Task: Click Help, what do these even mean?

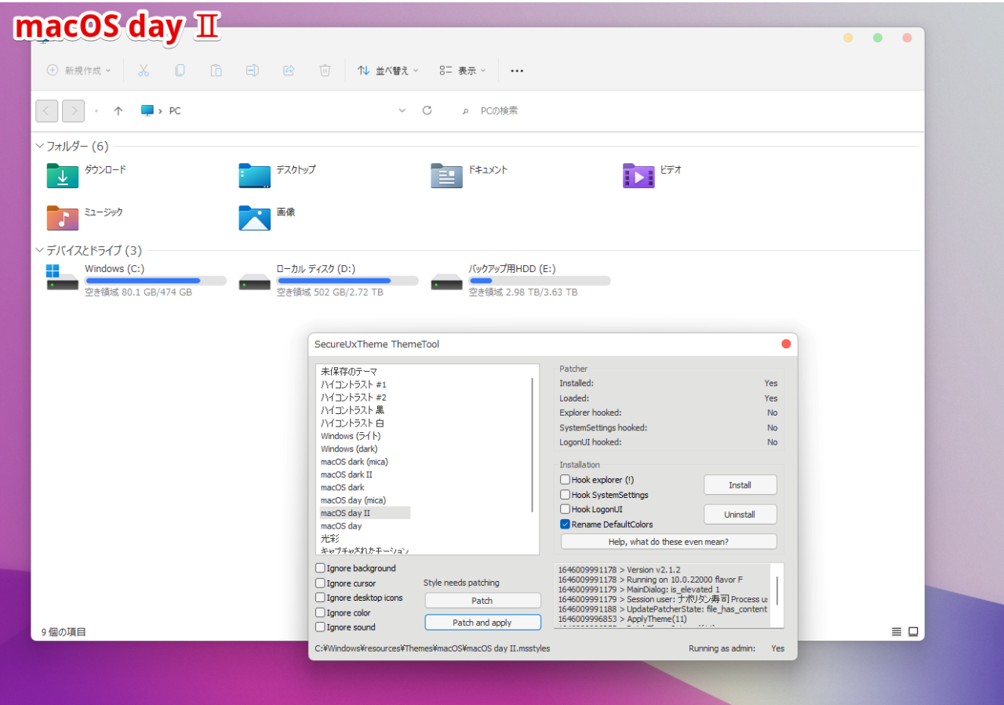Action: pyautogui.click(x=668, y=542)
